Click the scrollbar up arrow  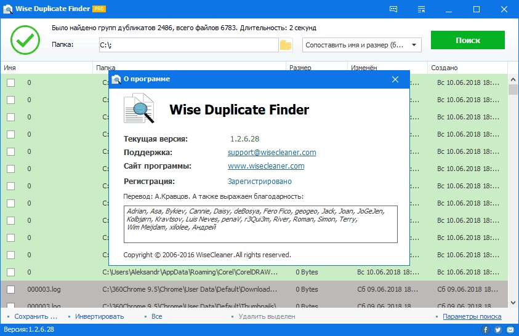point(513,79)
